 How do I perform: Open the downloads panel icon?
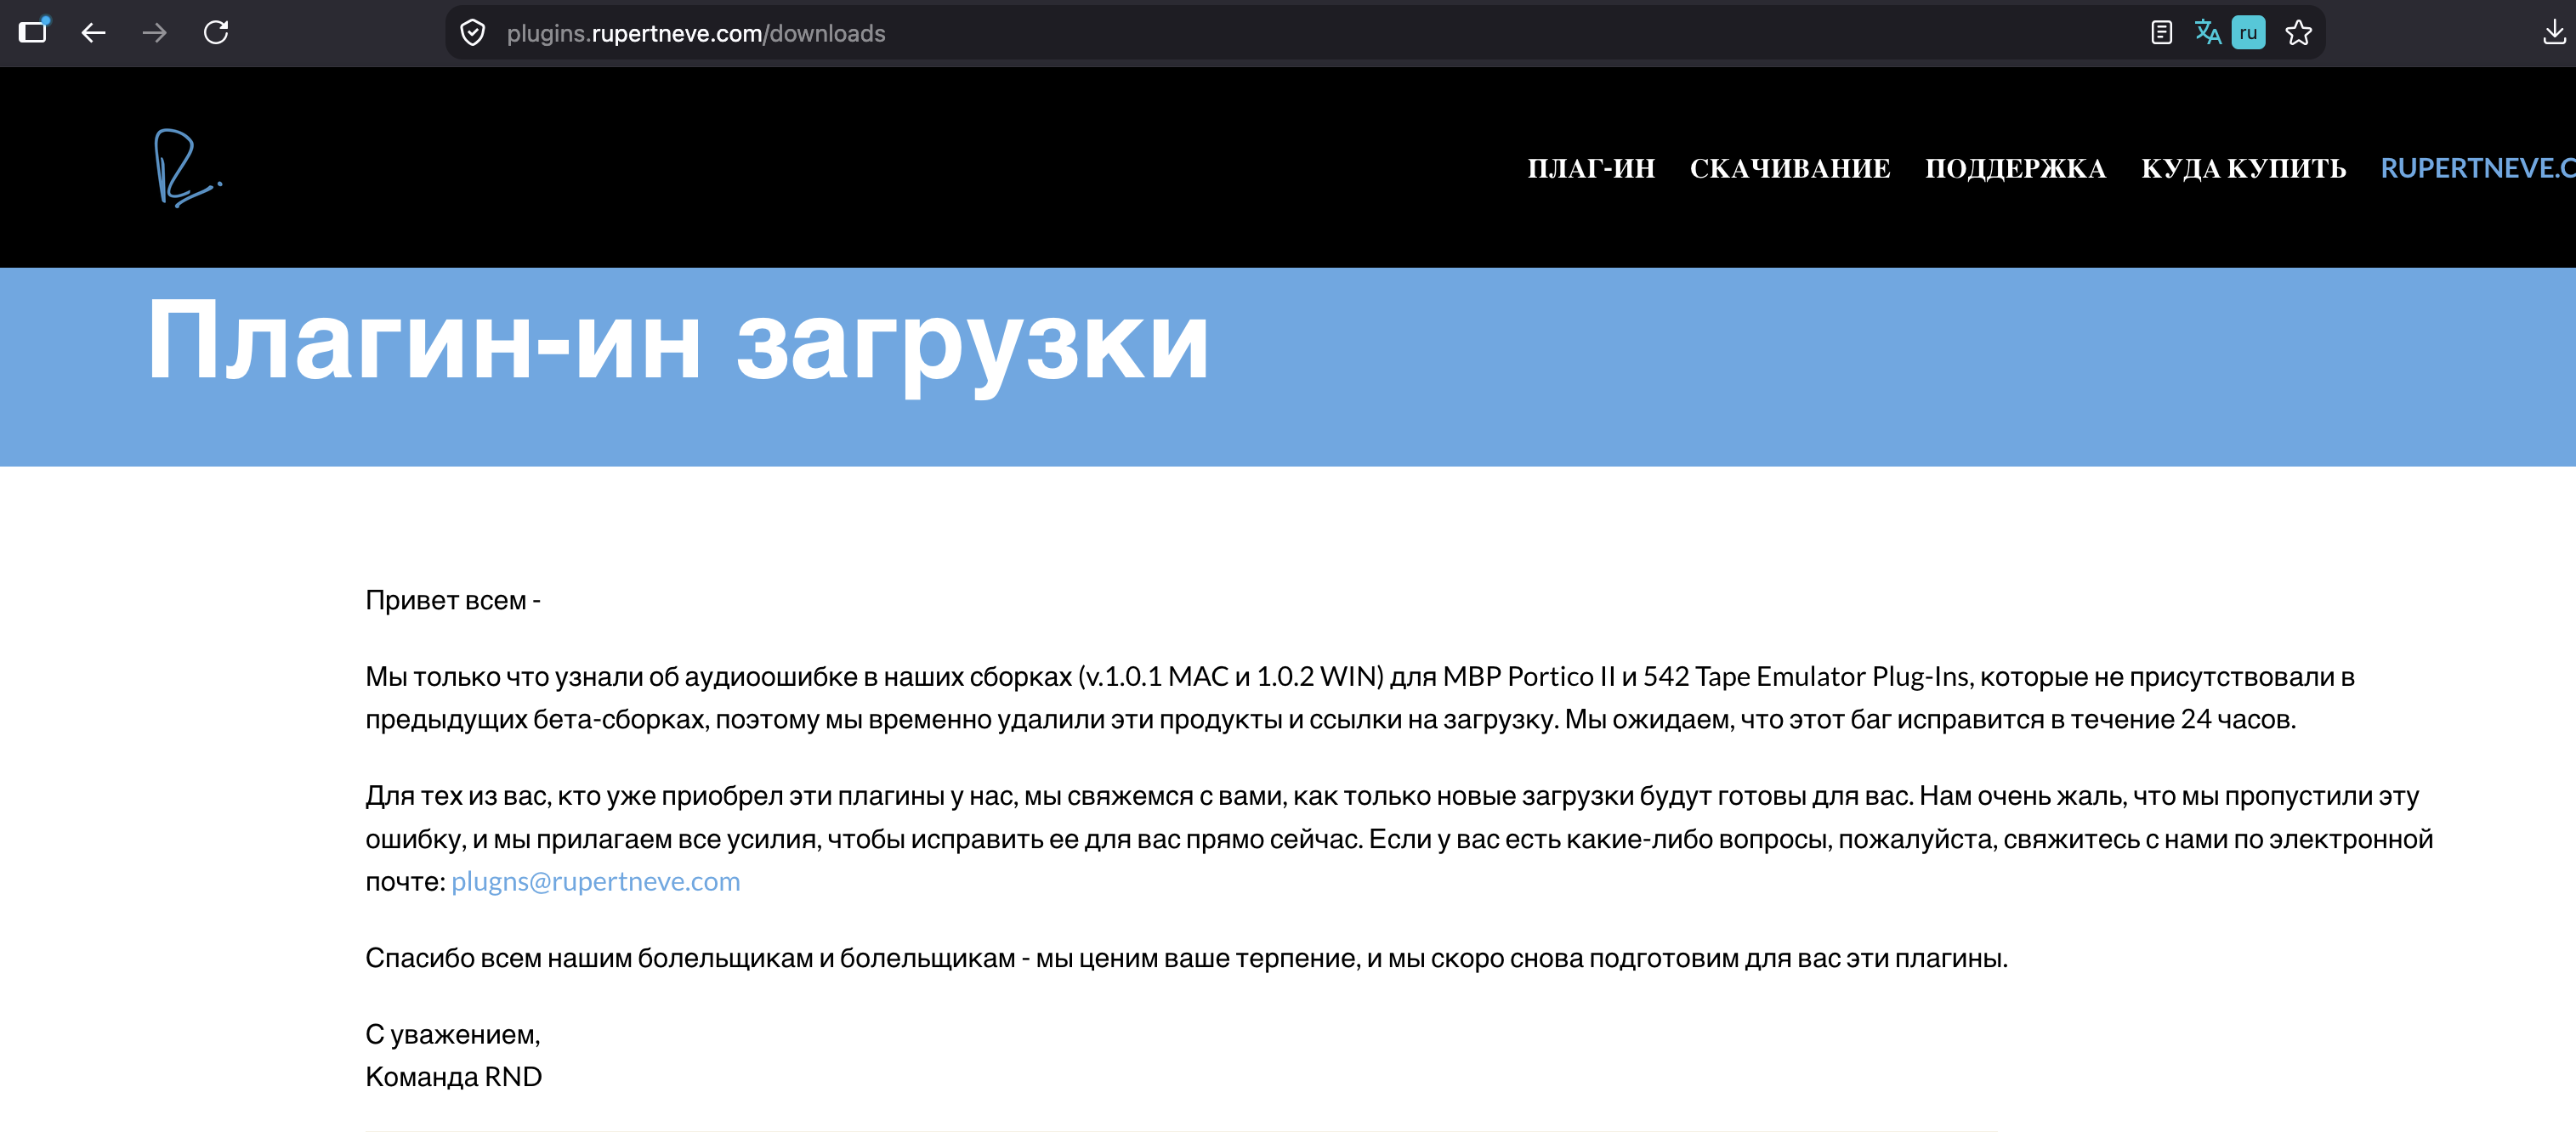click(2553, 33)
